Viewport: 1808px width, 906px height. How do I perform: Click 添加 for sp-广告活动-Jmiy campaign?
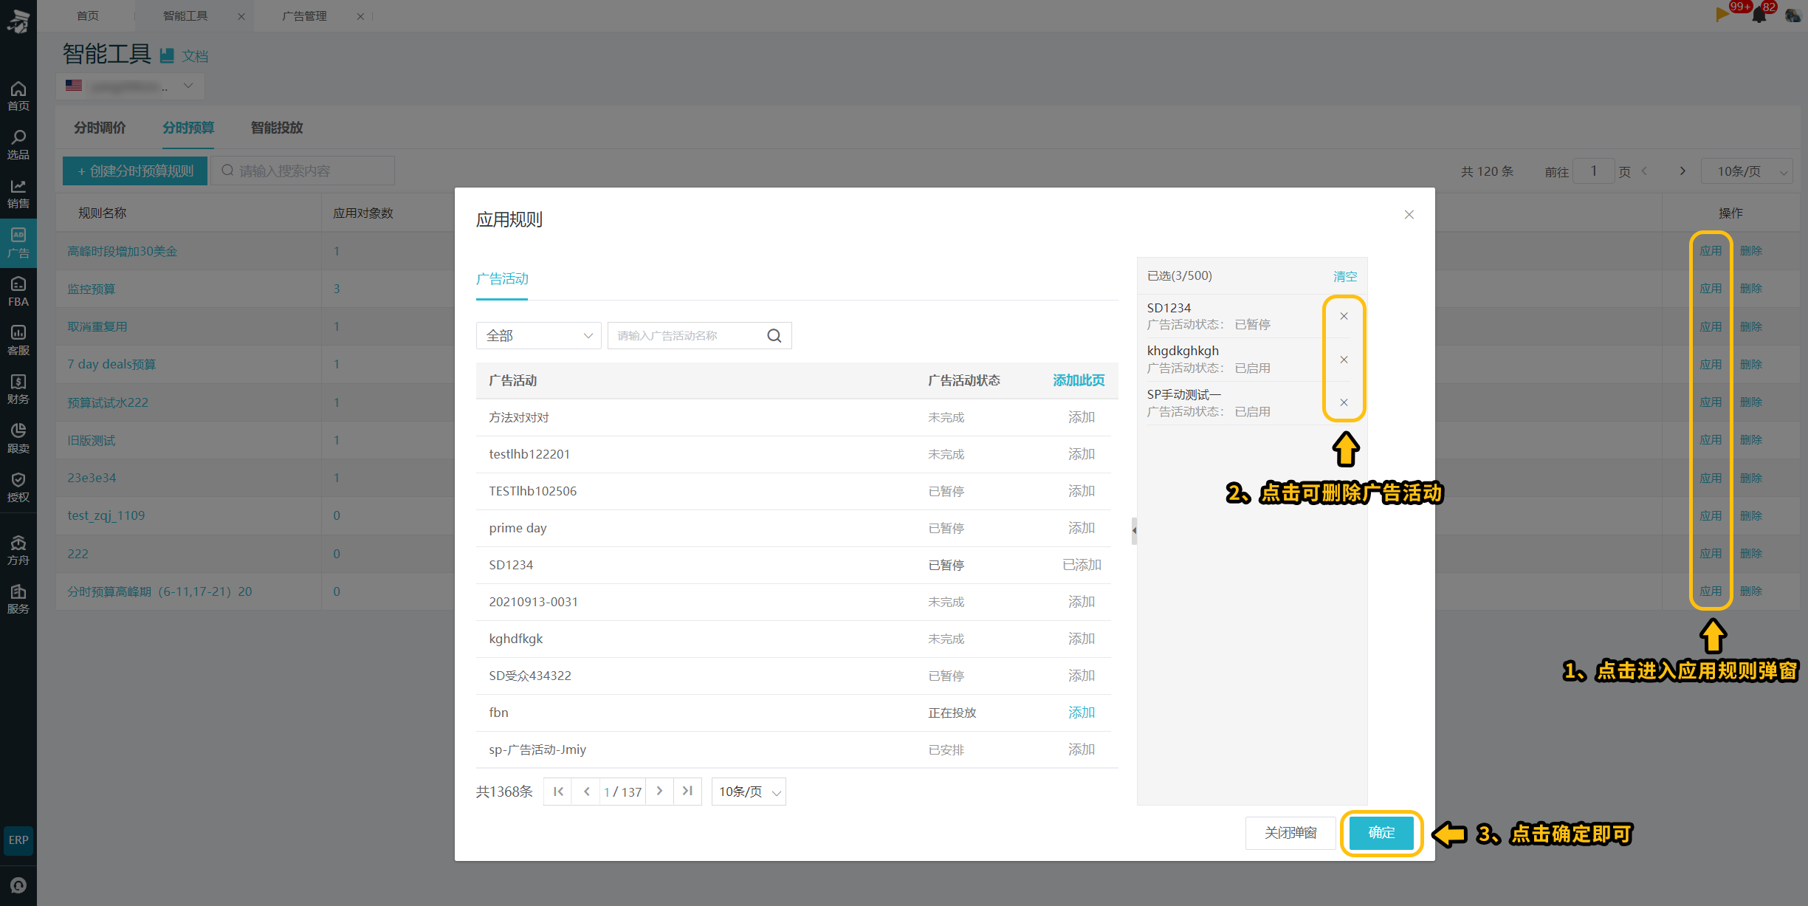point(1082,749)
